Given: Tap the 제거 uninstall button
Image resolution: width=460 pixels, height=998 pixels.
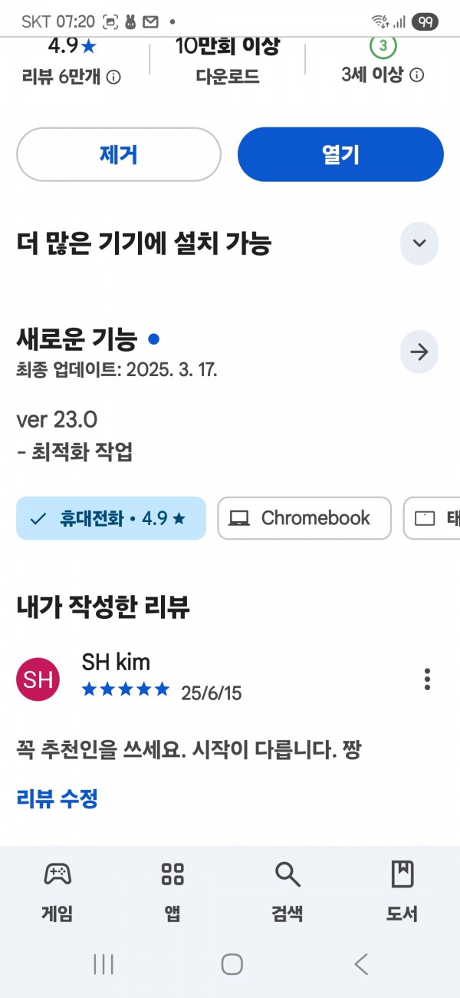Looking at the screenshot, I should point(119,154).
